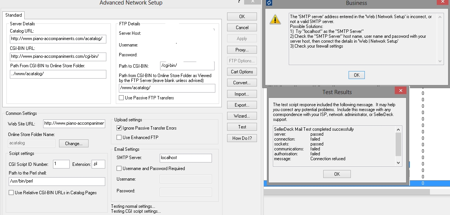Enable Use Relative CGI-BIN URLs option

(11, 193)
